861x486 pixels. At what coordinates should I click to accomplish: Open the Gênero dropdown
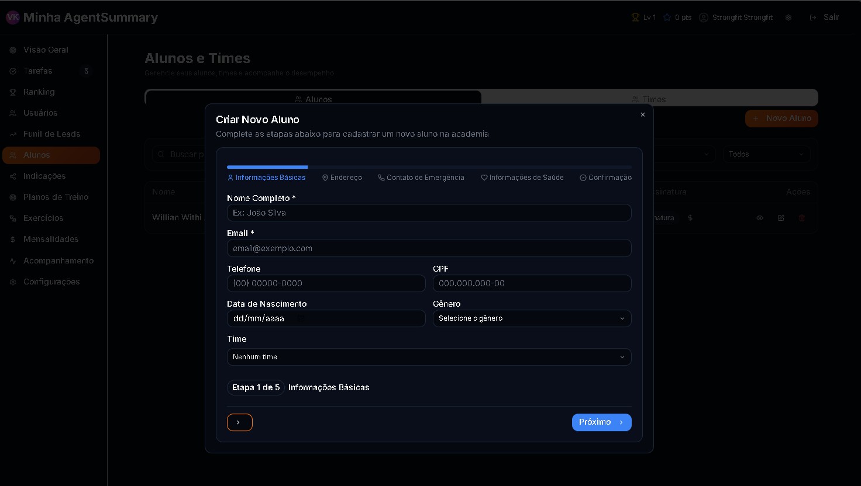click(532, 318)
